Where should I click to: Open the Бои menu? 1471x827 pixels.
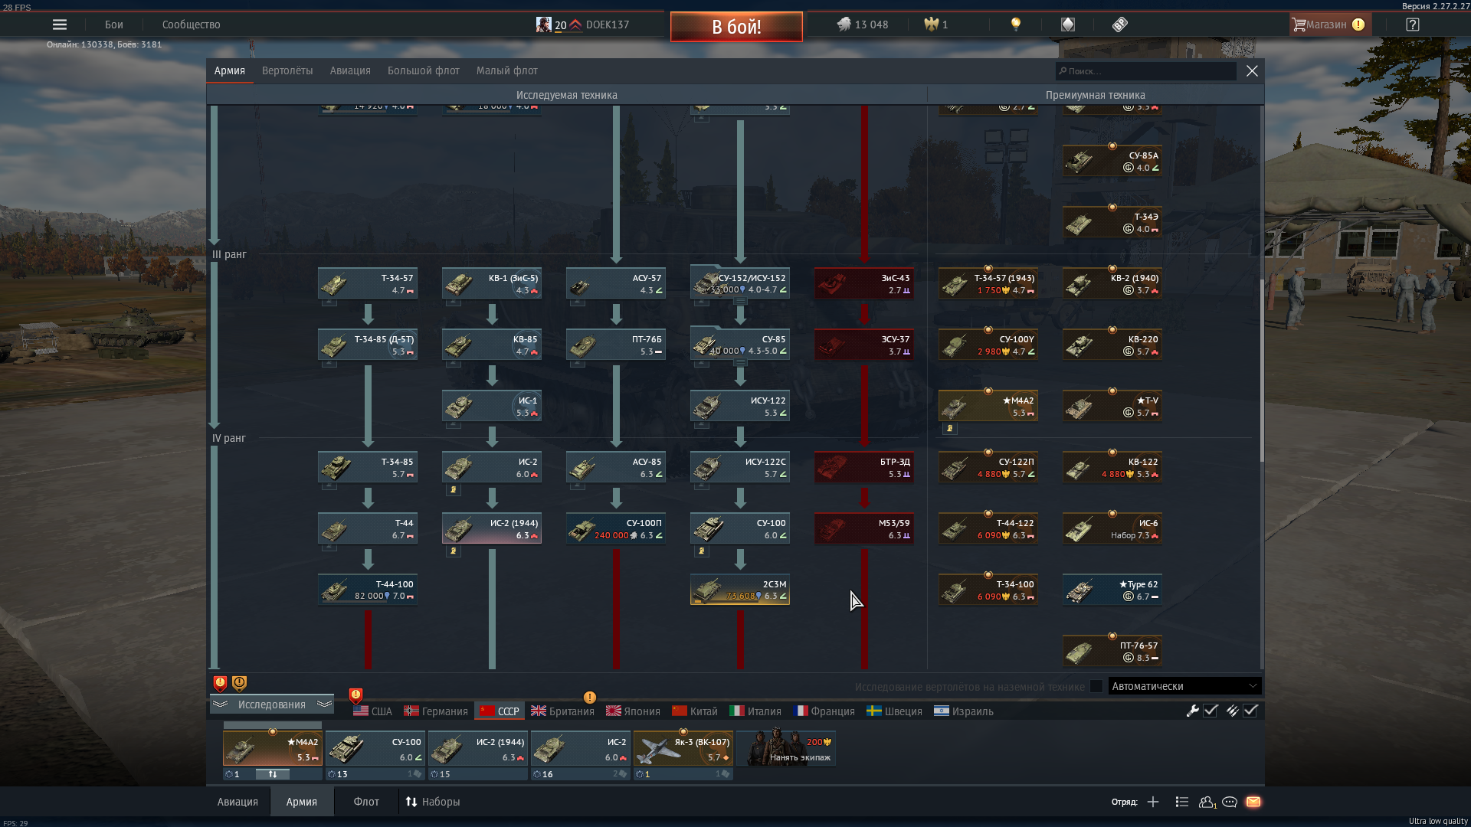[114, 25]
